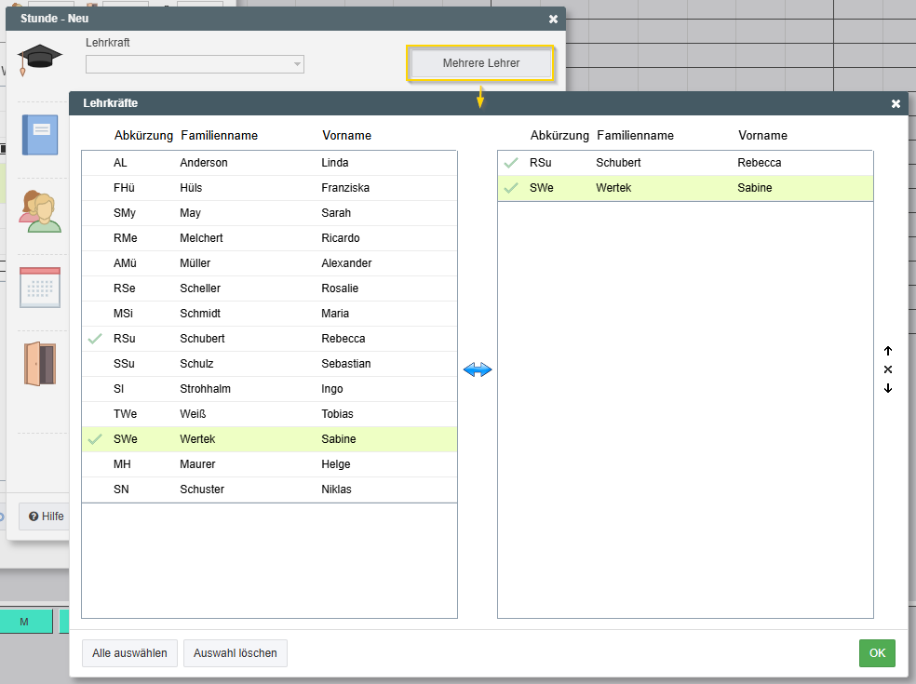The image size is (916, 684).
Task: Select teacher MSi Schmidt row
Action: click(x=269, y=314)
